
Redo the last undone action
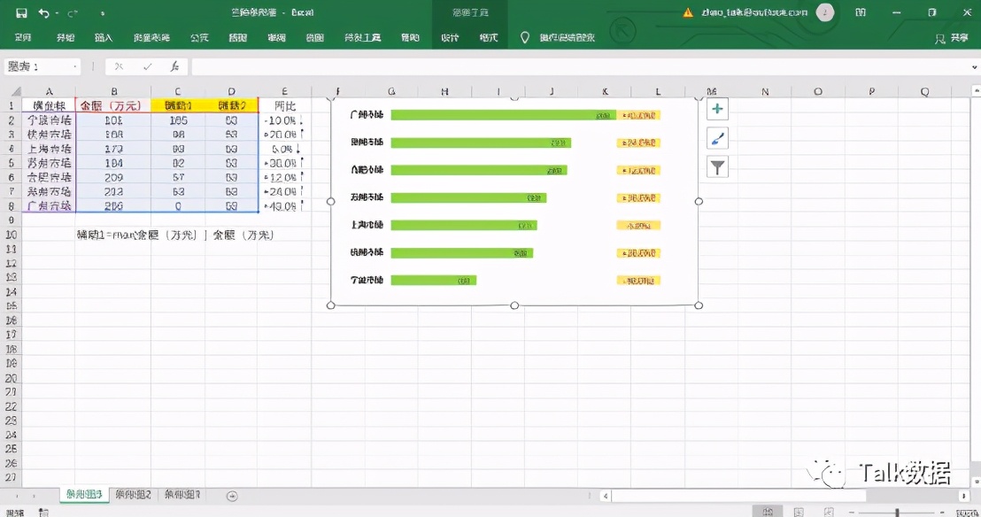click(72, 12)
